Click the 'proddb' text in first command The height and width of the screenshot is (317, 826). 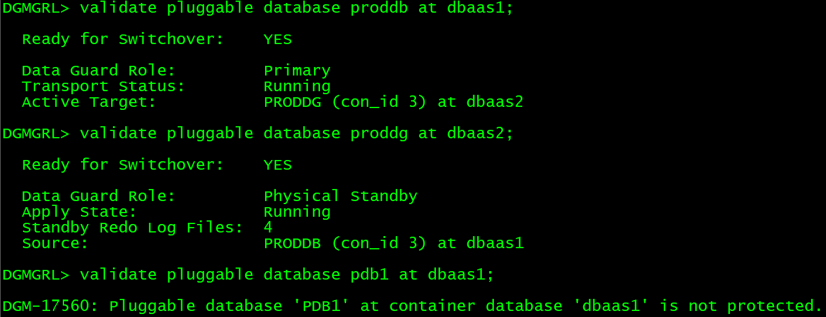click(379, 8)
